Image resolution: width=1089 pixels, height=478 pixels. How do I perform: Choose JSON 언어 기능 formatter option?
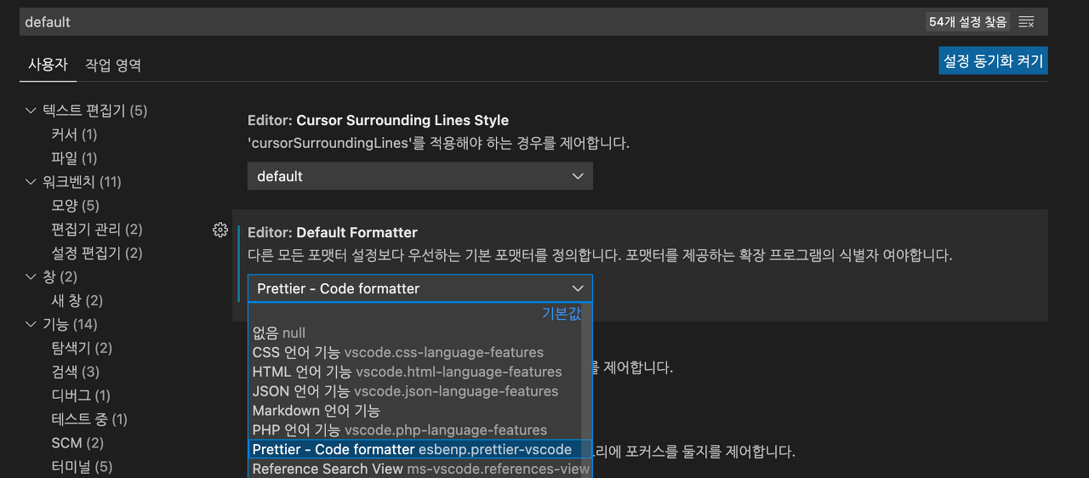(415, 391)
